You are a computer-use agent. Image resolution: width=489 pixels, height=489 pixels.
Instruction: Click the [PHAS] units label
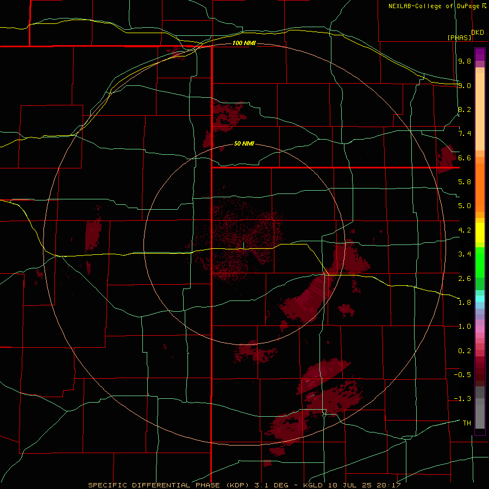(460, 37)
